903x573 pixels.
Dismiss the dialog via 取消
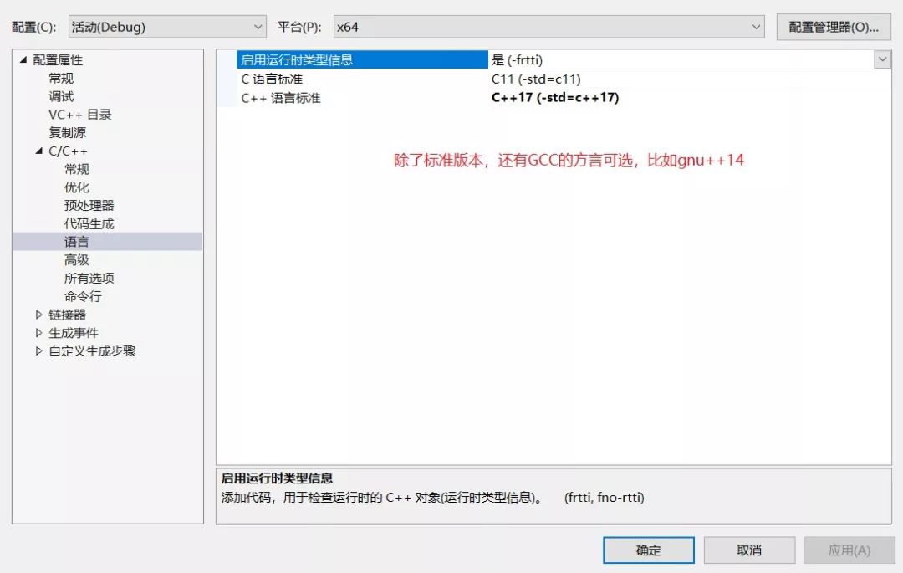pos(749,550)
